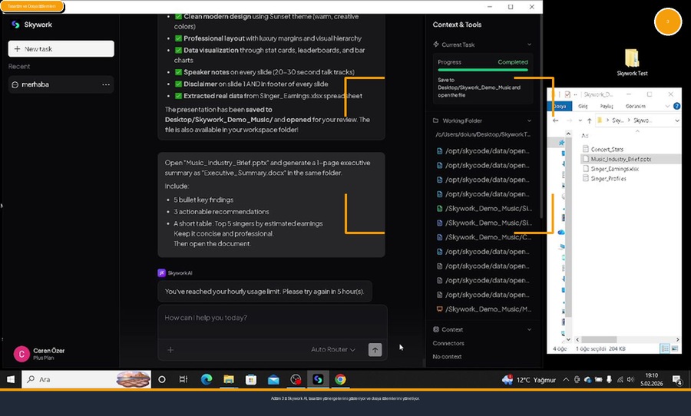Open the Görünüm tab in File Explorer
691x416 pixels.
point(635,106)
